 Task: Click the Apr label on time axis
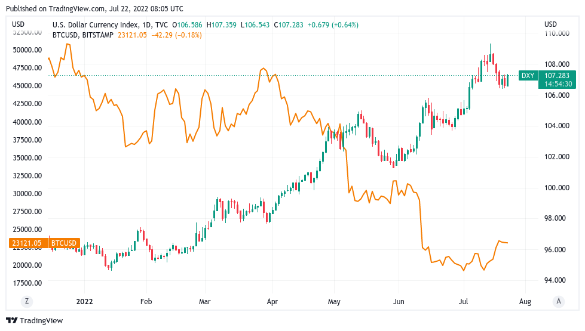[x=272, y=302]
